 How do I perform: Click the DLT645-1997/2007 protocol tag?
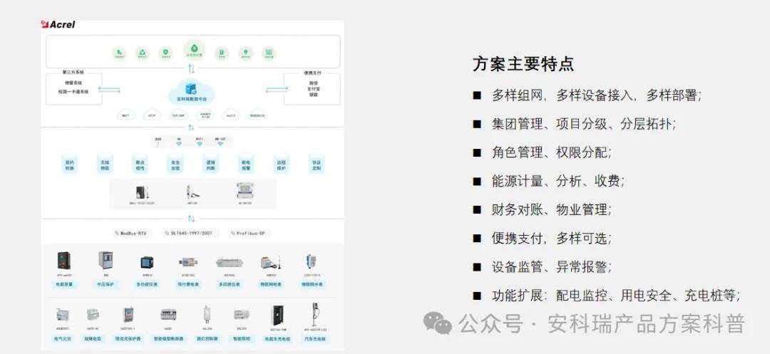point(191,234)
